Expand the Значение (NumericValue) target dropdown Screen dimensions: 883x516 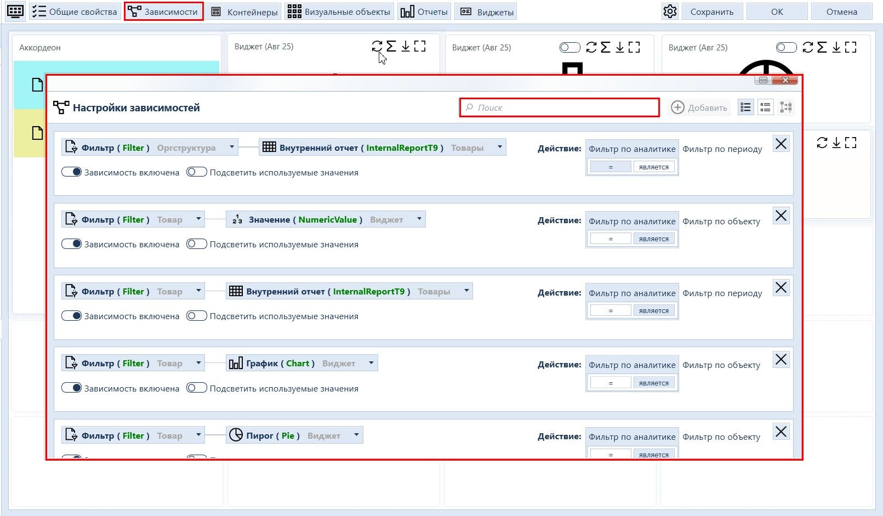pyautogui.click(x=326, y=219)
